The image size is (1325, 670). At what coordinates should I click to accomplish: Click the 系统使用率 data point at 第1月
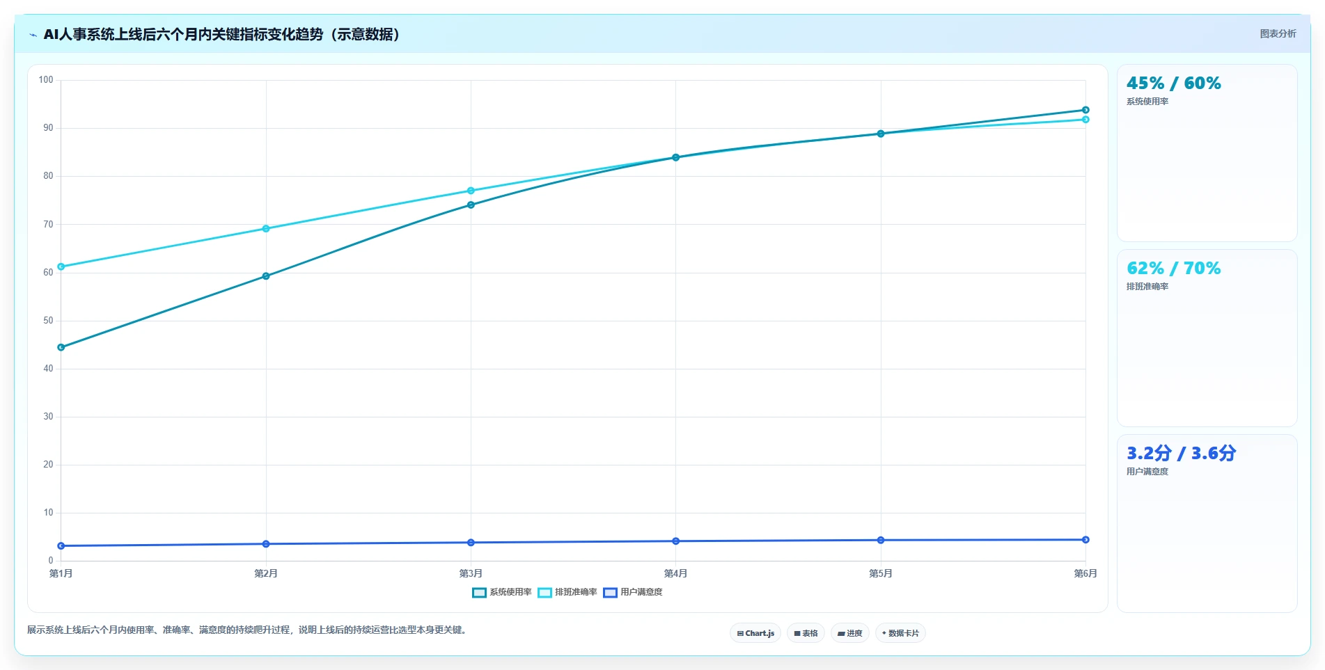click(x=61, y=347)
